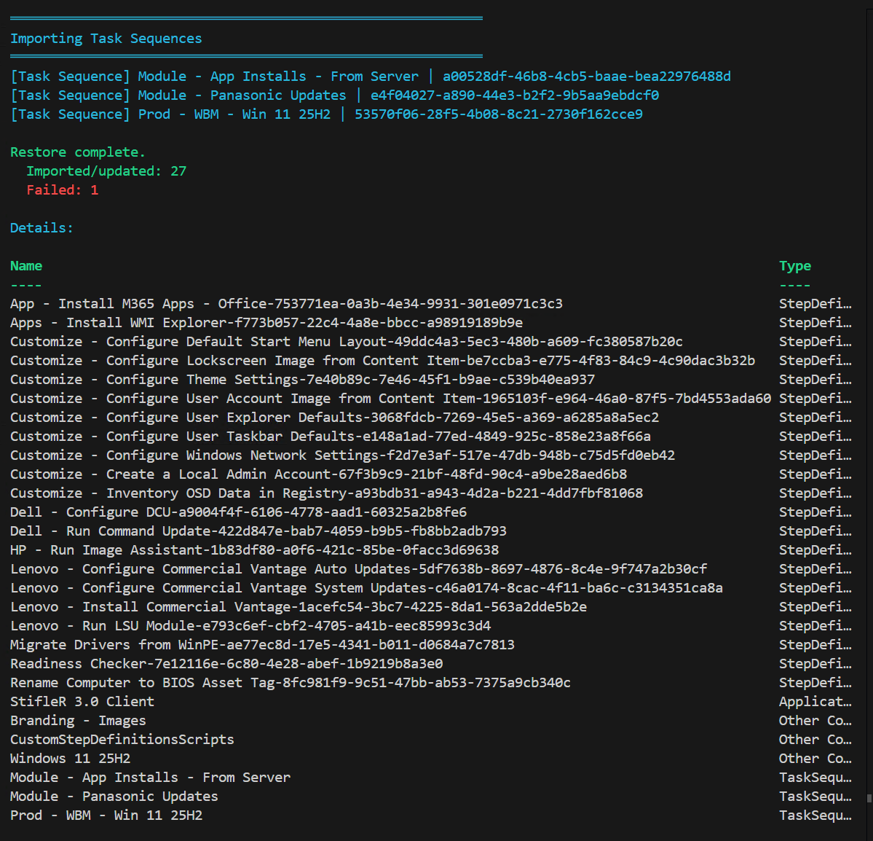Select the Dell Configure DCU row

(x=238, y=512)
